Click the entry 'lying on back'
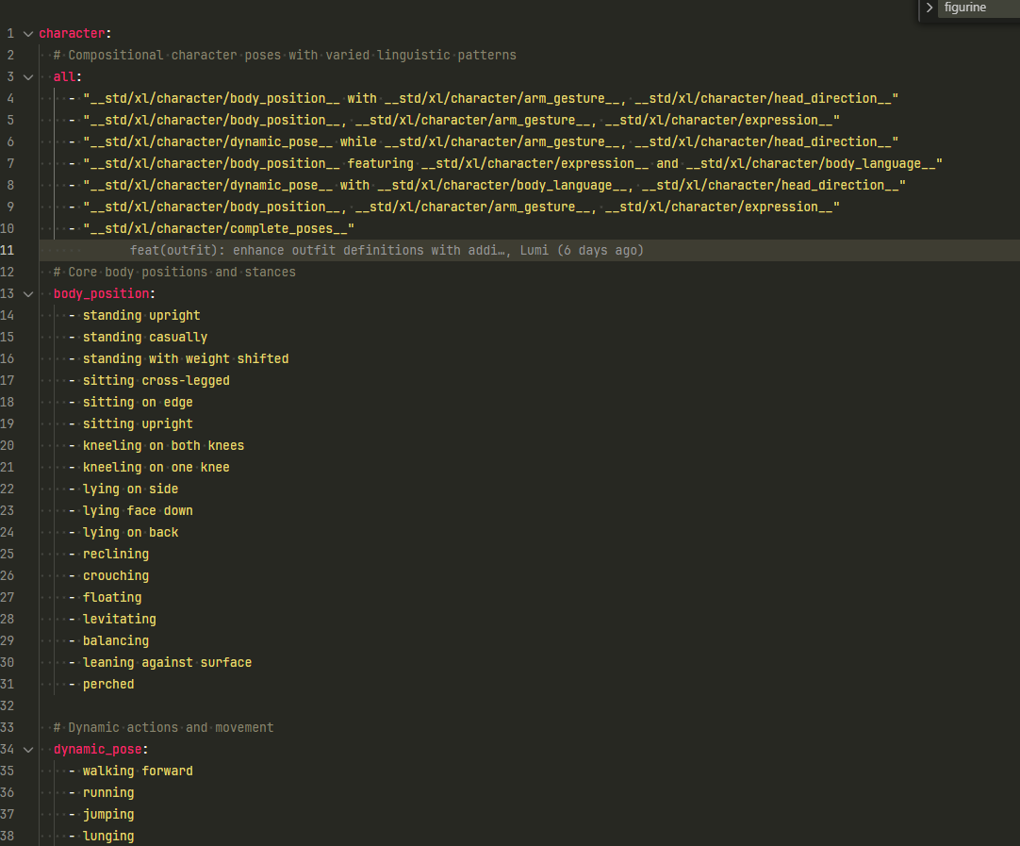1020x846 pixels. [130, 532]
